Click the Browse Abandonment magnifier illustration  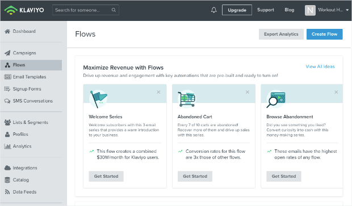click(276, 100)
